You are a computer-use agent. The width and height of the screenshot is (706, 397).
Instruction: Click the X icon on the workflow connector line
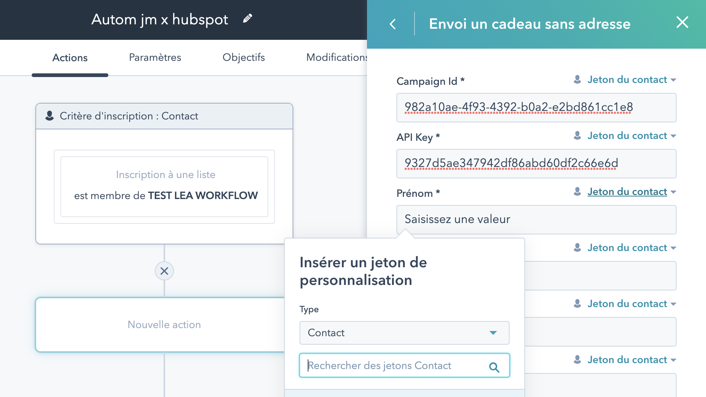[x=164, y=271]
